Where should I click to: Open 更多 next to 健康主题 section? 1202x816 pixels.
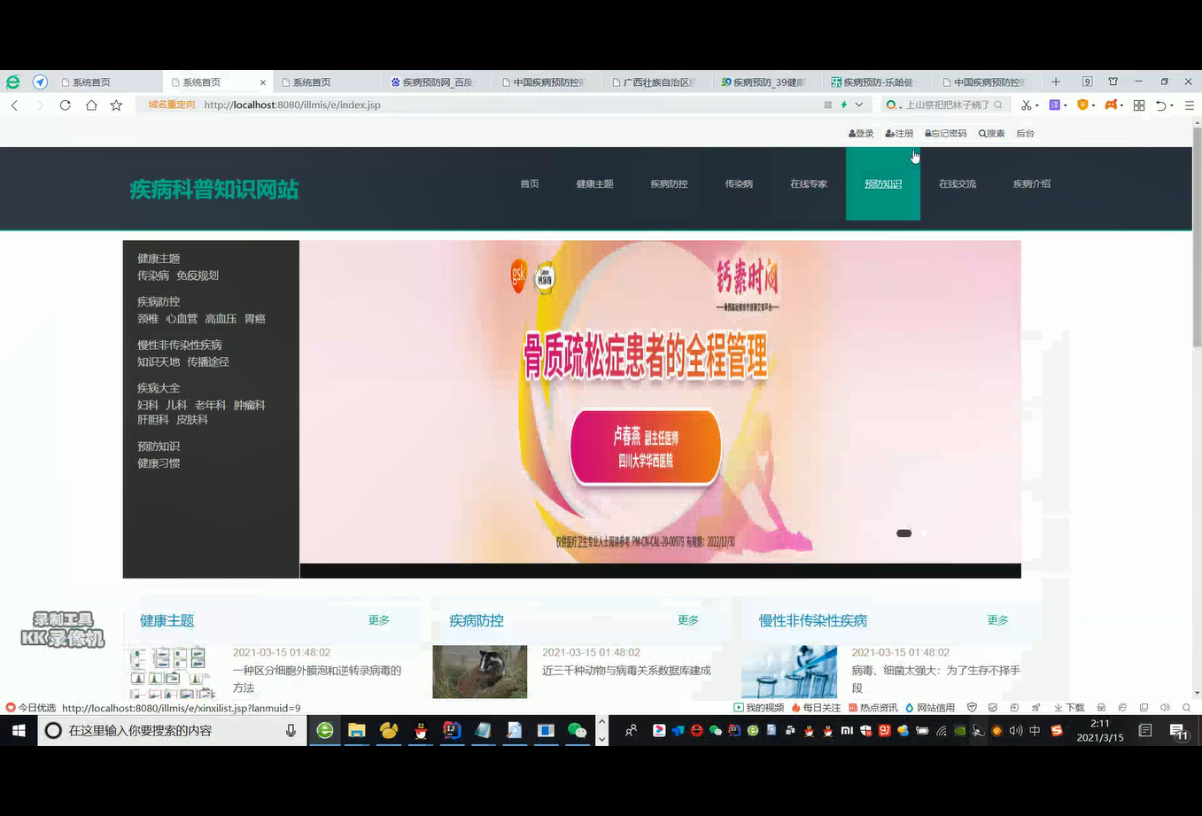(x=378, y=620)
